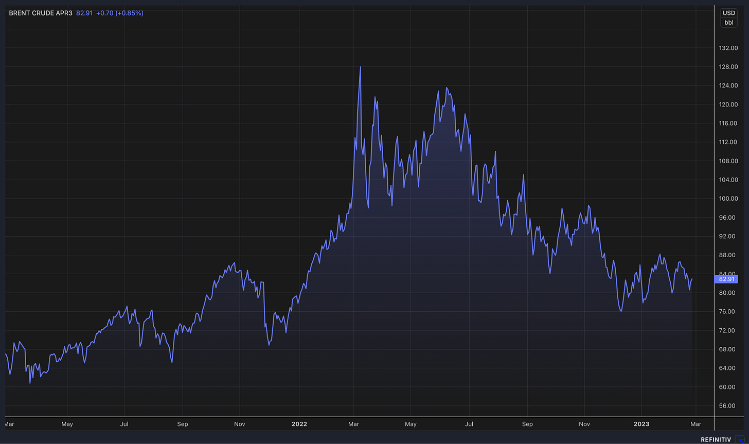This screenshot has height=444, width=749.
Task: Select the bbl unit button
Action: point(729,23)
